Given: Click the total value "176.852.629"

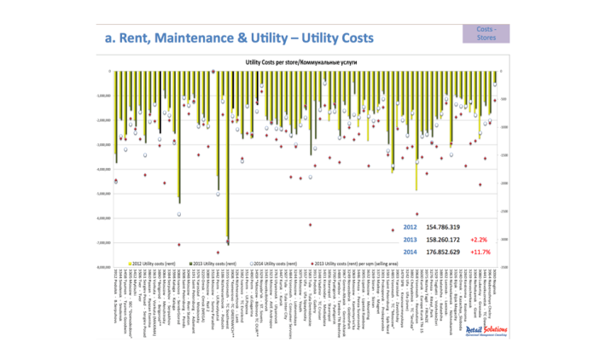Looking at the screenshot, I should 443,252.
